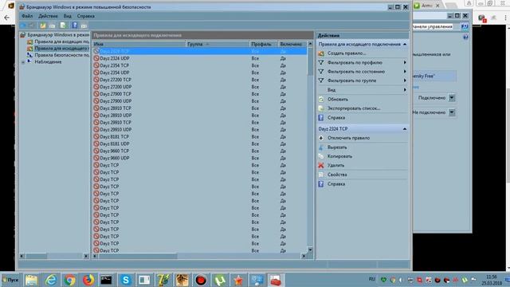This screenshot has width=510, height=287.
Task: Open the Вид submenu arrow in Actions
Action: (405, 90)
